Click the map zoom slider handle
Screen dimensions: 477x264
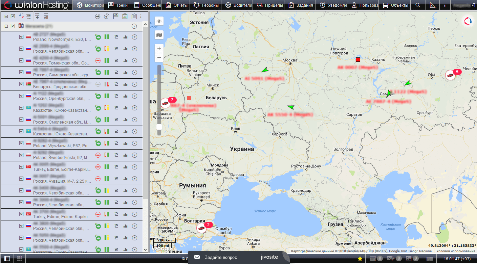159,127
